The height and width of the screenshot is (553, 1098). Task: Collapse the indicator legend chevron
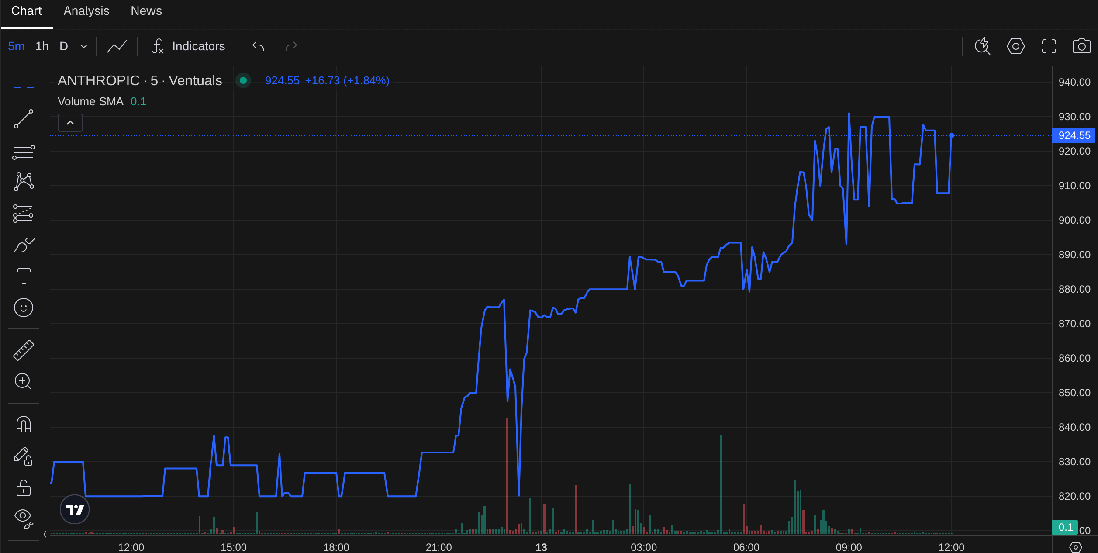pos(70,123)
